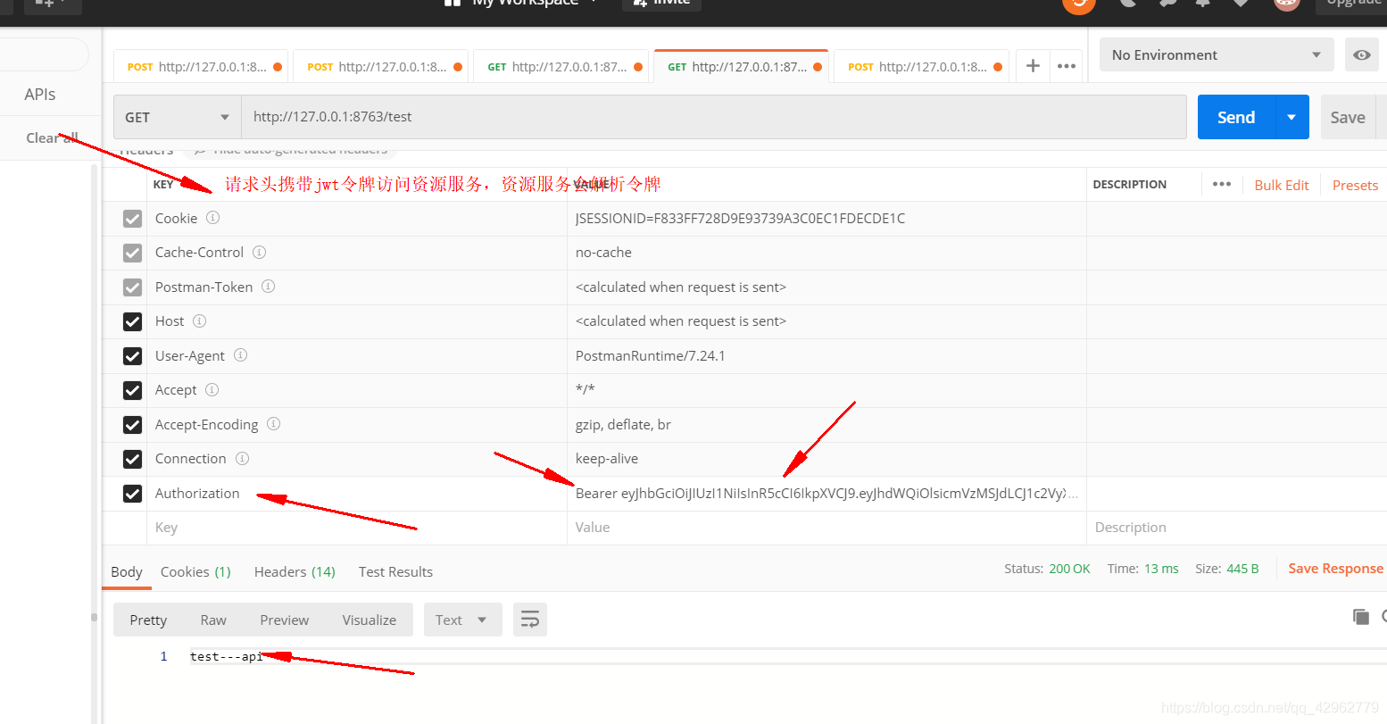Click the Authorization Bearer token value
Screen dimensions: 1387x724
(x=826, y=493)
